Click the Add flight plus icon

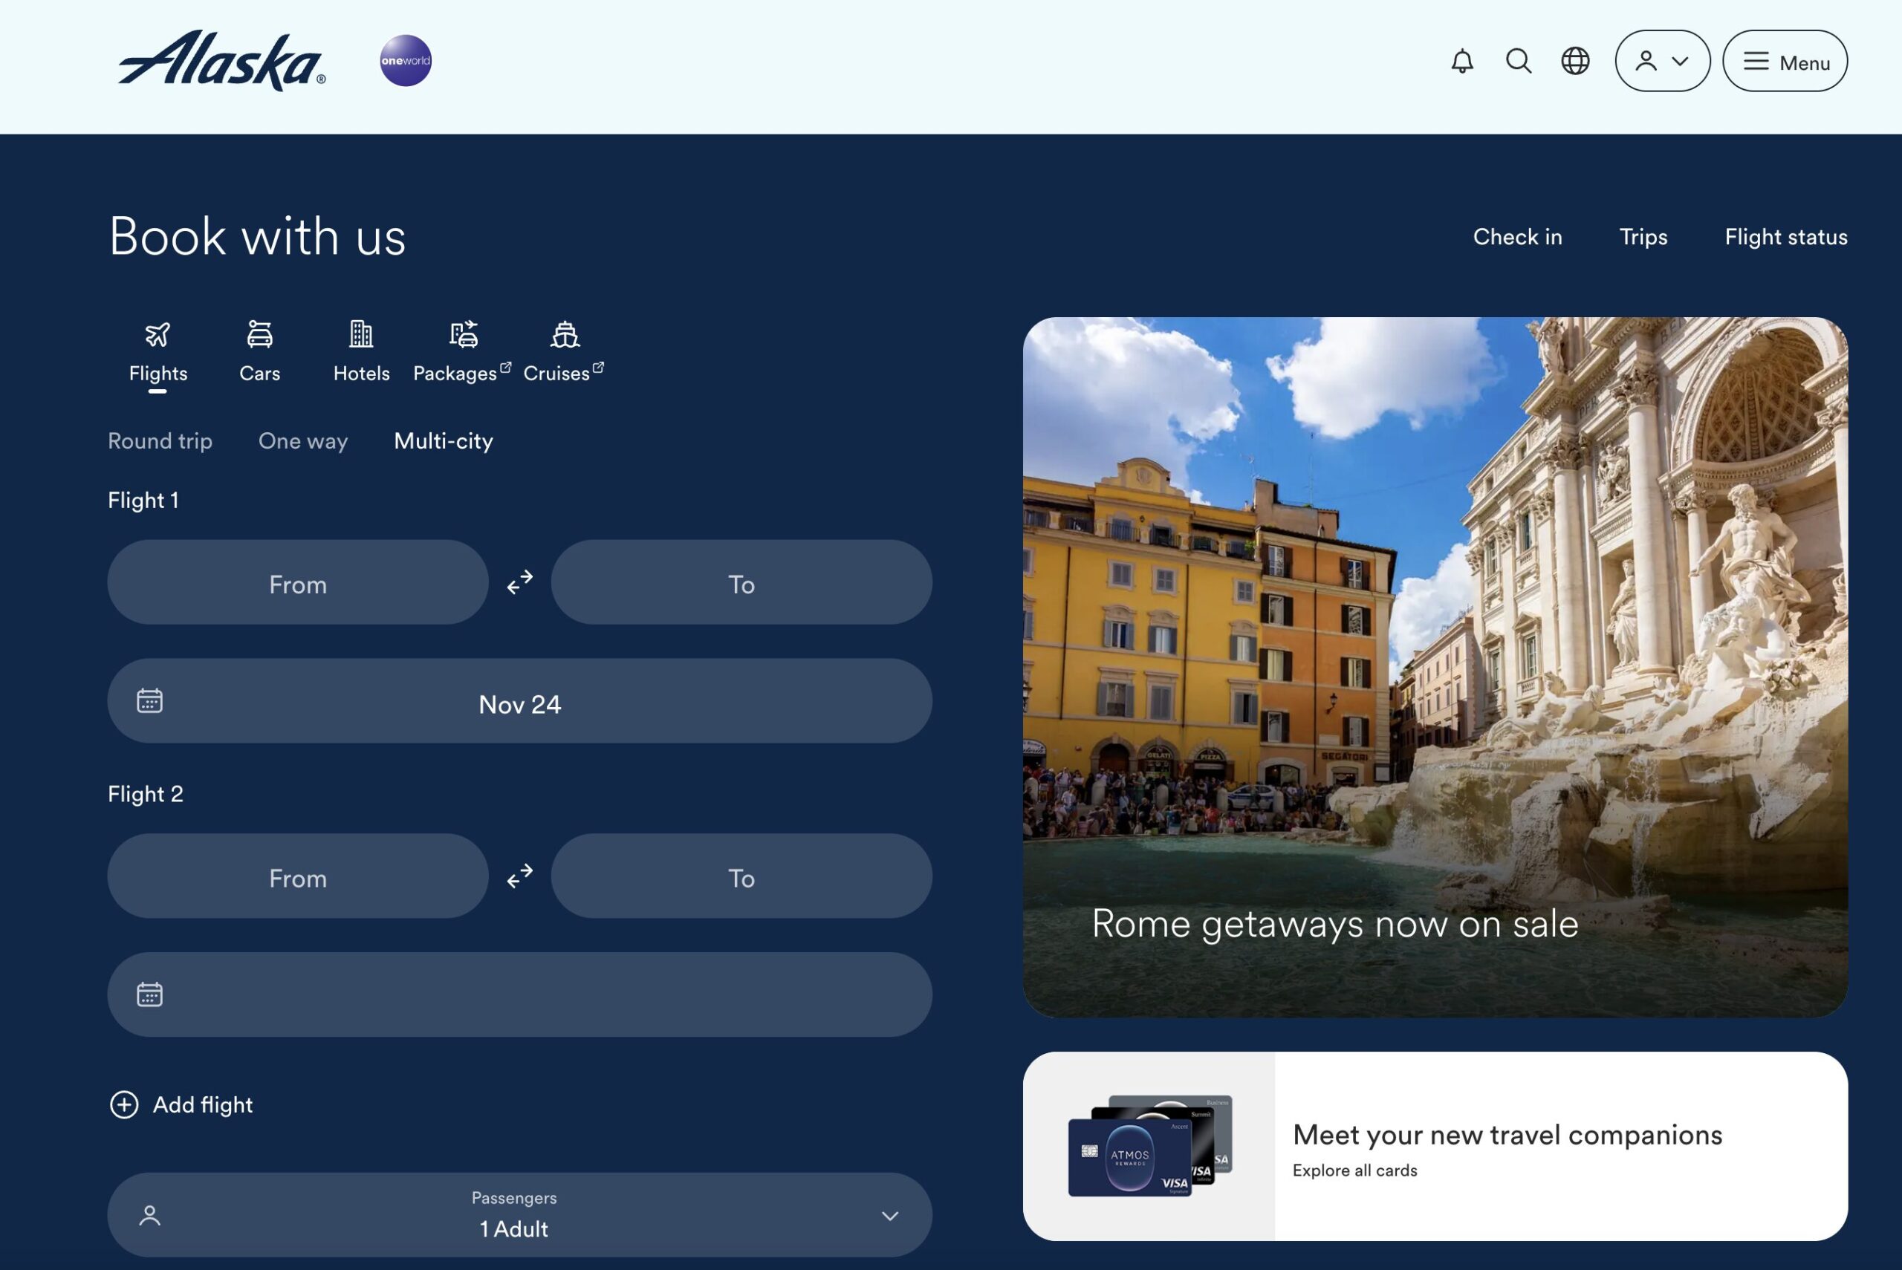[x=124, y=1105]
